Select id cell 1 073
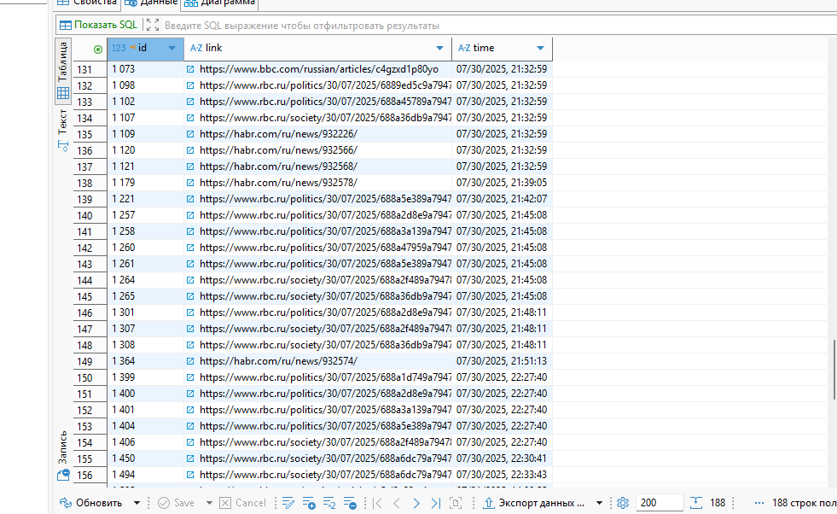837x514 pixels. pyautogui.click(x=145, y=69)
